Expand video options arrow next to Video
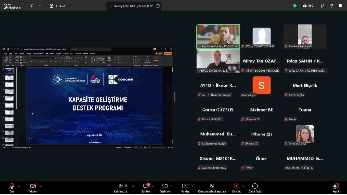Screen dimensions: 347x195 click(x=41, y=186)
